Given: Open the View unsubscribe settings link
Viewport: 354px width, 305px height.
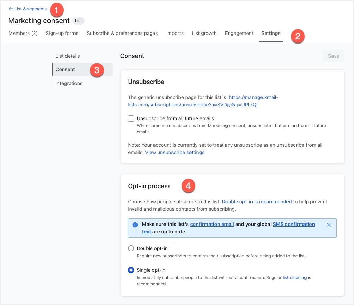Looking at the screenshot, I should 175,152.
